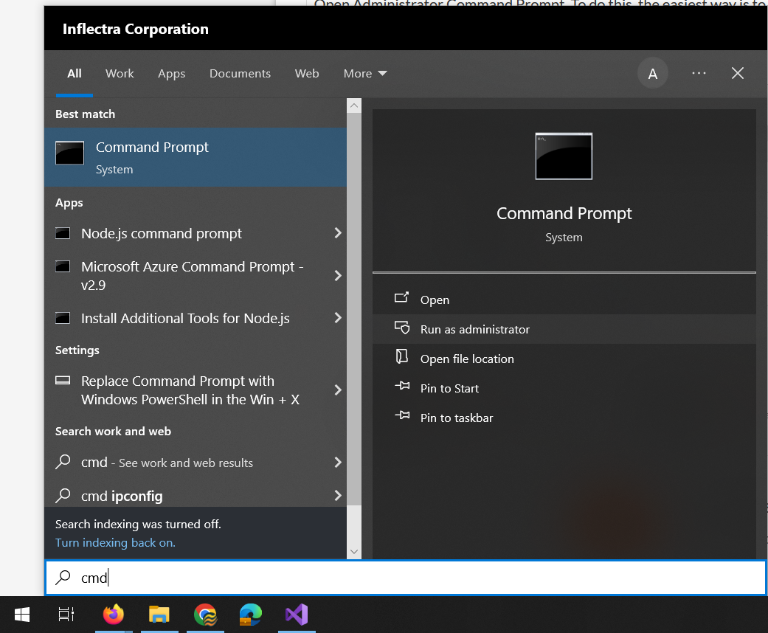Open File Explorer from the taskbar
Viewport: 768px width, 633px height.
coord(159,615)
